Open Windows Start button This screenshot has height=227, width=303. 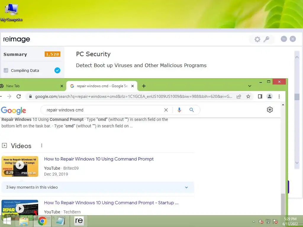(7, 221)
